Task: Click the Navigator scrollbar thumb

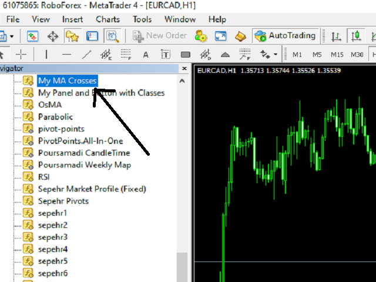Action: click(182, 267)
